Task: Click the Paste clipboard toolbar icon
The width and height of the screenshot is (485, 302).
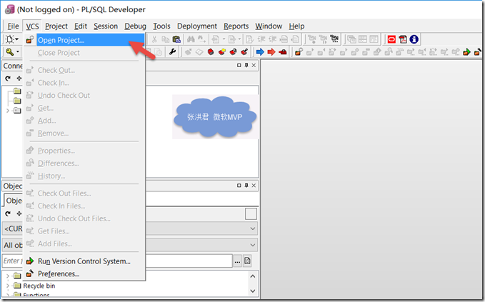Action: [x=176, y=39]
